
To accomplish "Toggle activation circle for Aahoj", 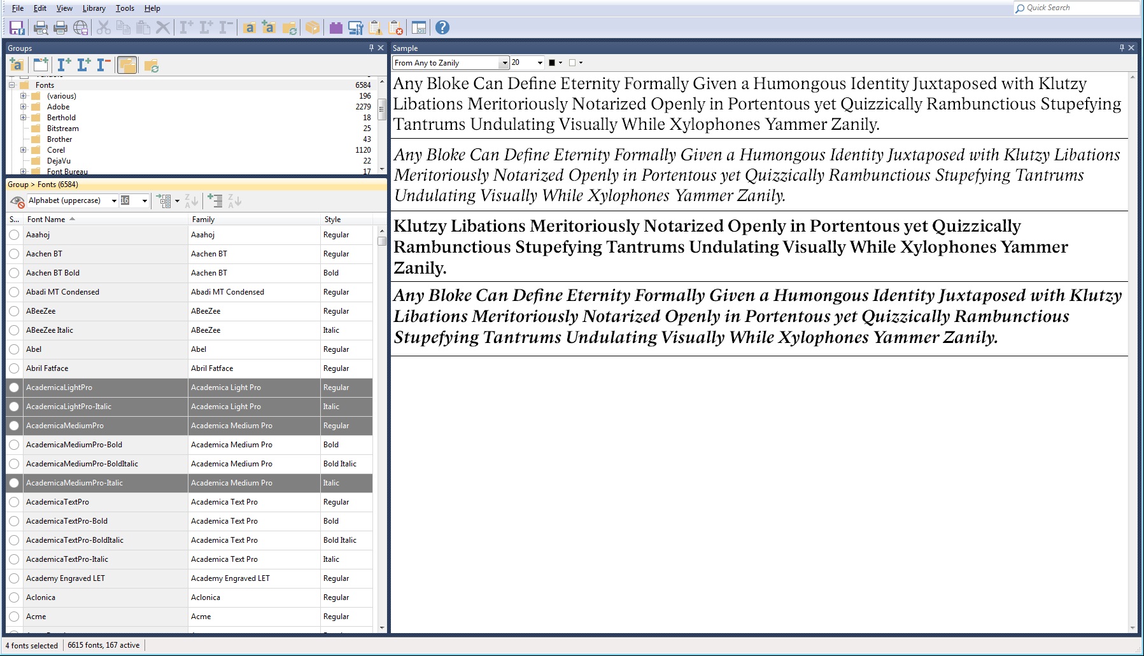I will click(14, 235).
